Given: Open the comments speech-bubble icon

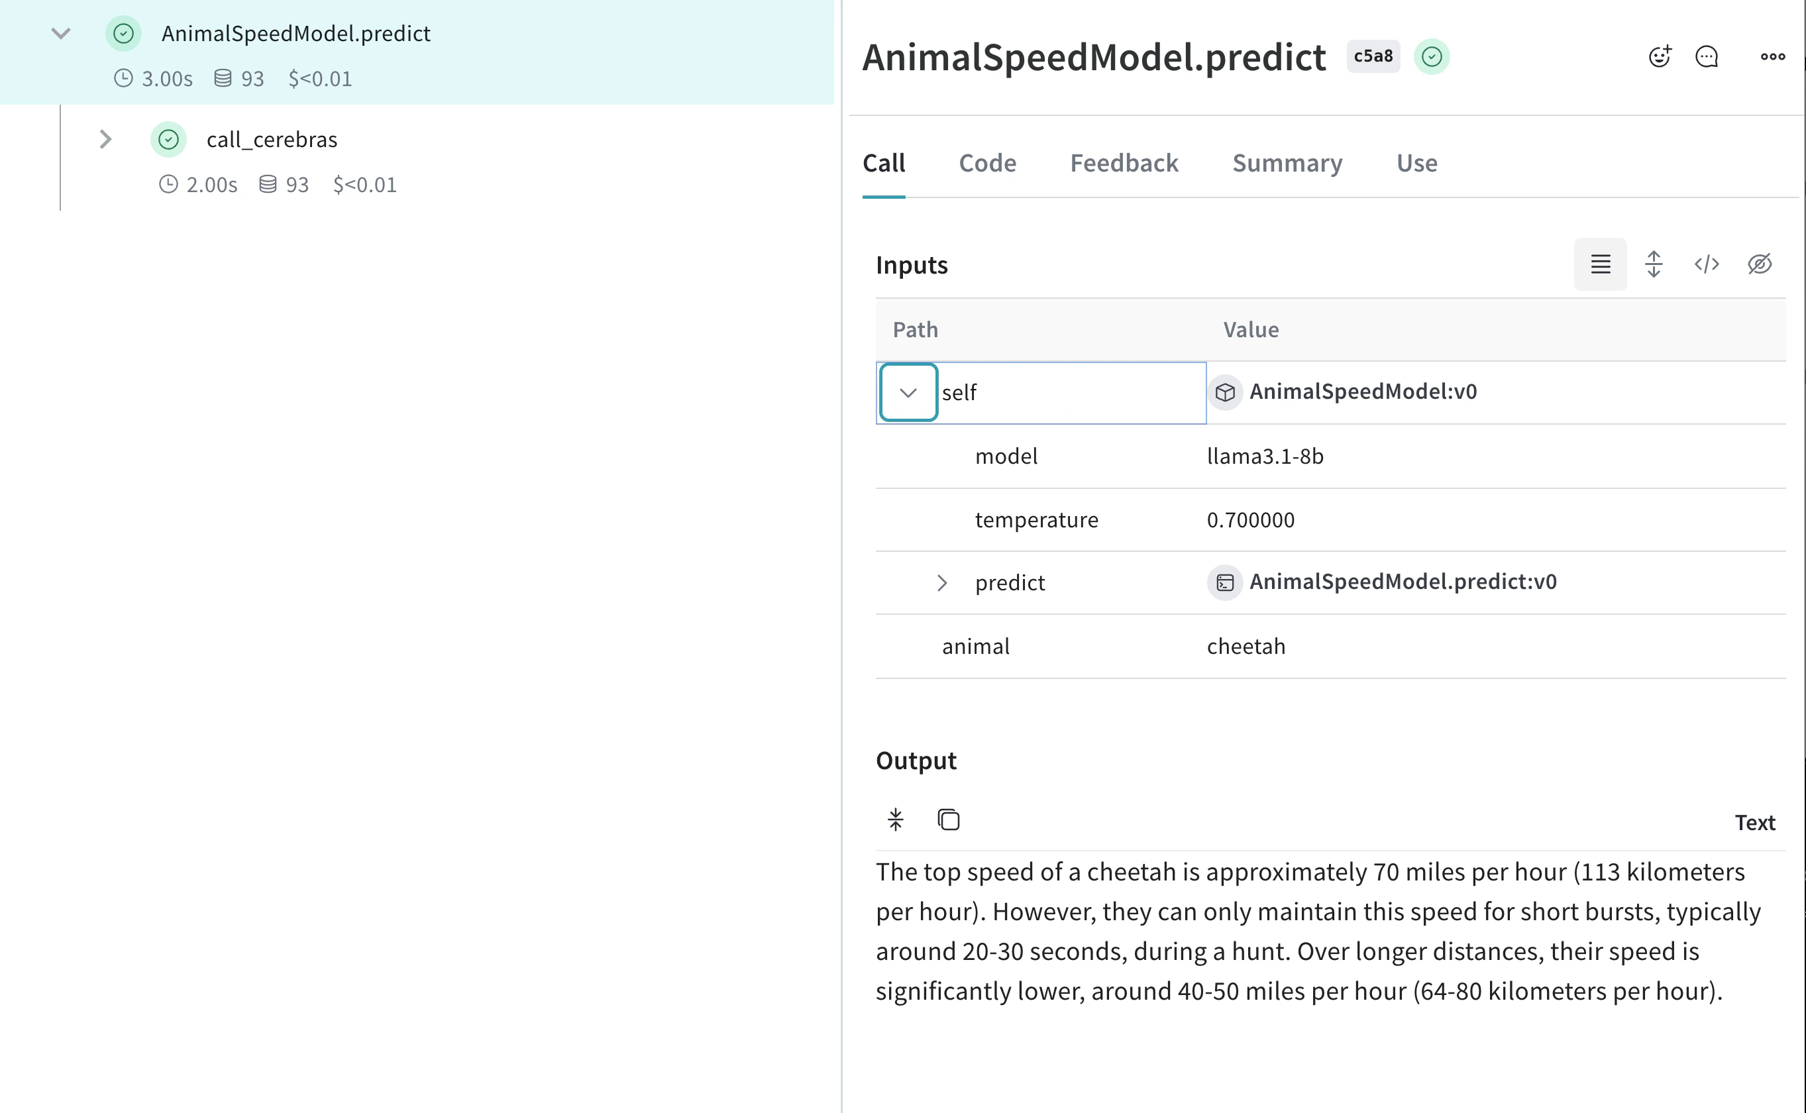Looking at the screenshot, I should coord(1706,57).
